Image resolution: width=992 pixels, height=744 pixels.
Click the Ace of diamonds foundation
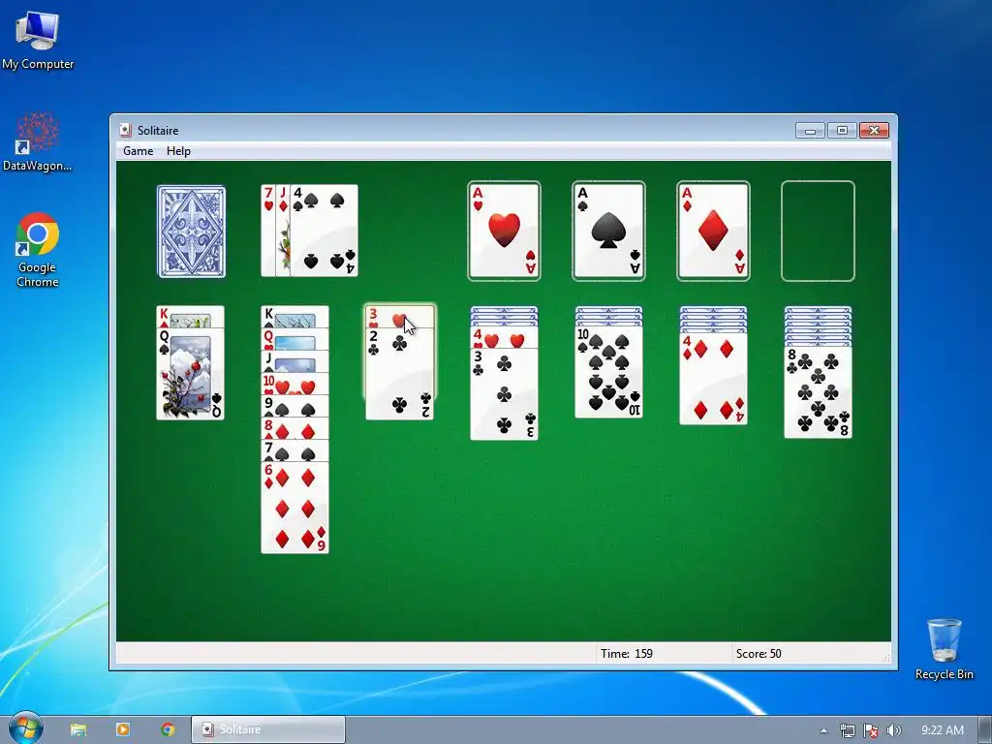713,231
